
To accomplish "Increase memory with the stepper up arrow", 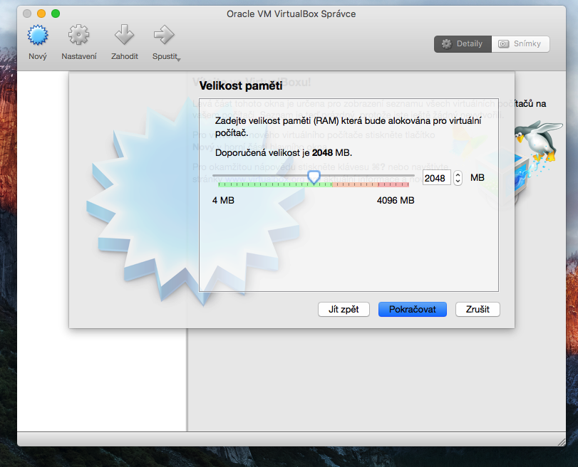I will [x=458, y=174].
